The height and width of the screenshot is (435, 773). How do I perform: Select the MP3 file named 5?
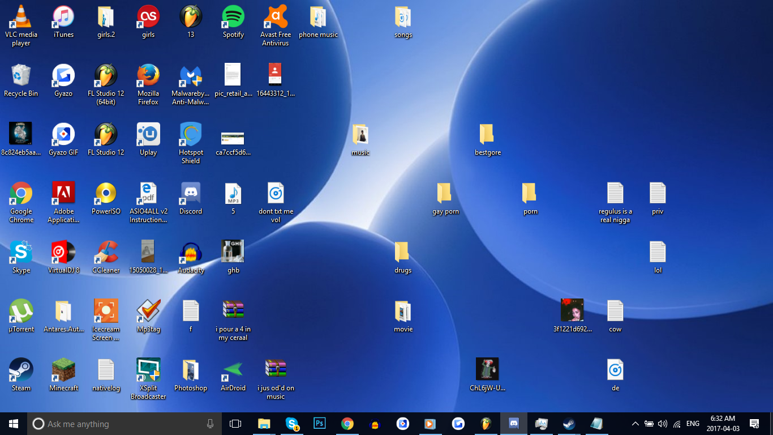pyautogui.click(x=233, y=198)
